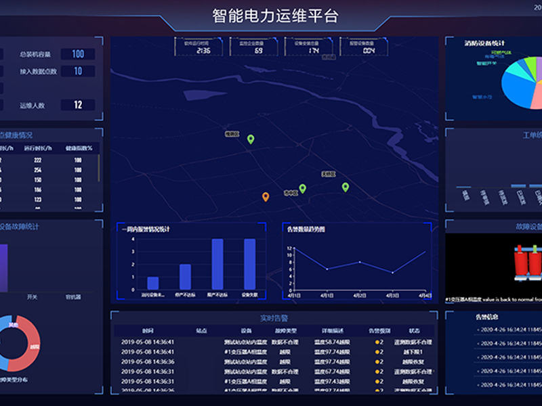Viewport: 542px width, 406px height.
Task: Click the purple bar in 设备故障统计
Action: 3,268
